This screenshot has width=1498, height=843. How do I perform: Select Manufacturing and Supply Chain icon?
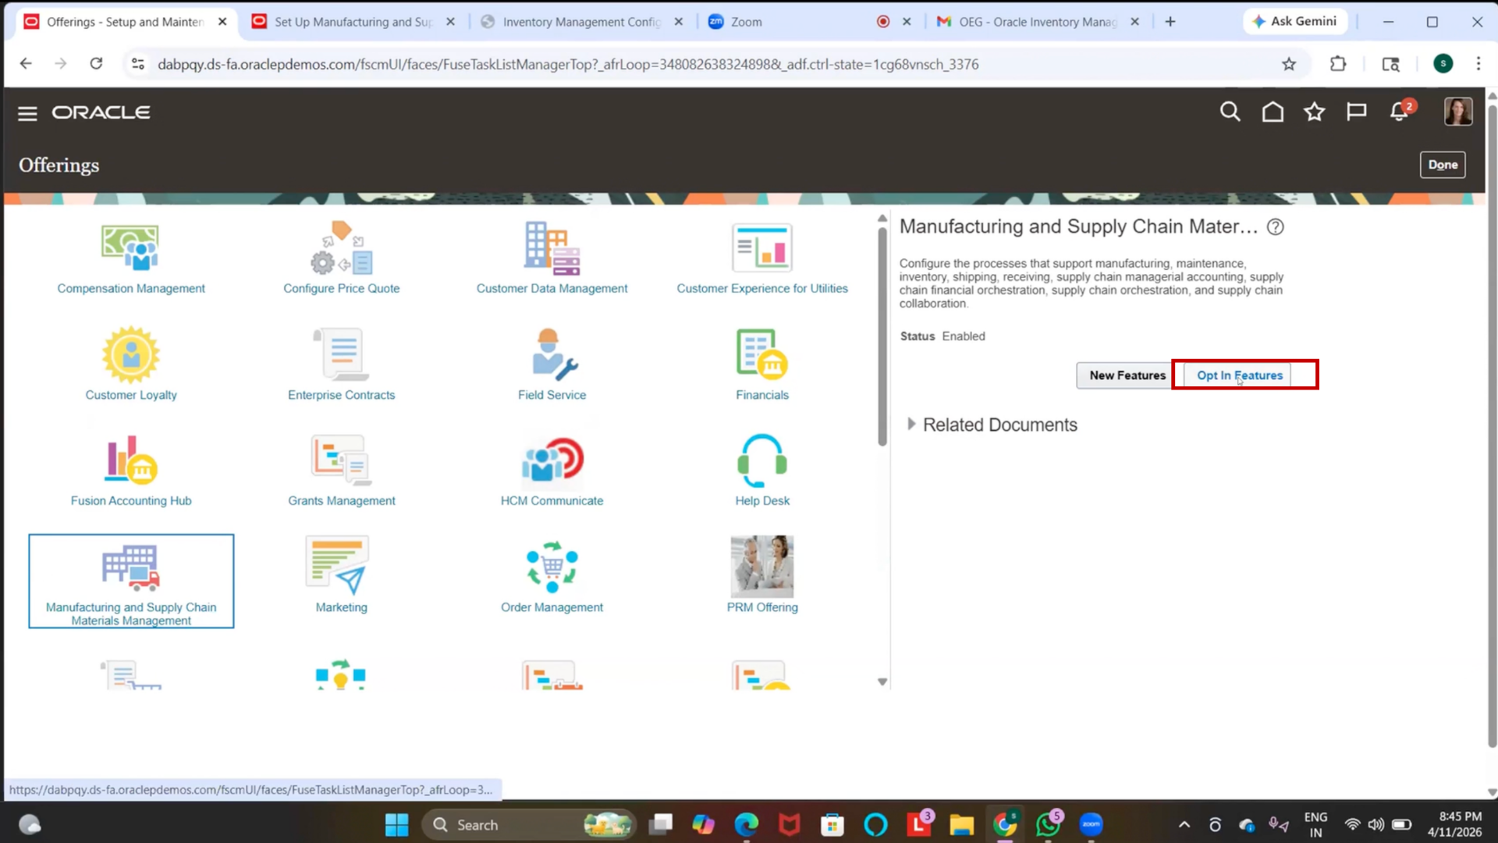click(131, 567)
